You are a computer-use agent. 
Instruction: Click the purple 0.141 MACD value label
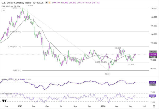[x=153, y=82]
